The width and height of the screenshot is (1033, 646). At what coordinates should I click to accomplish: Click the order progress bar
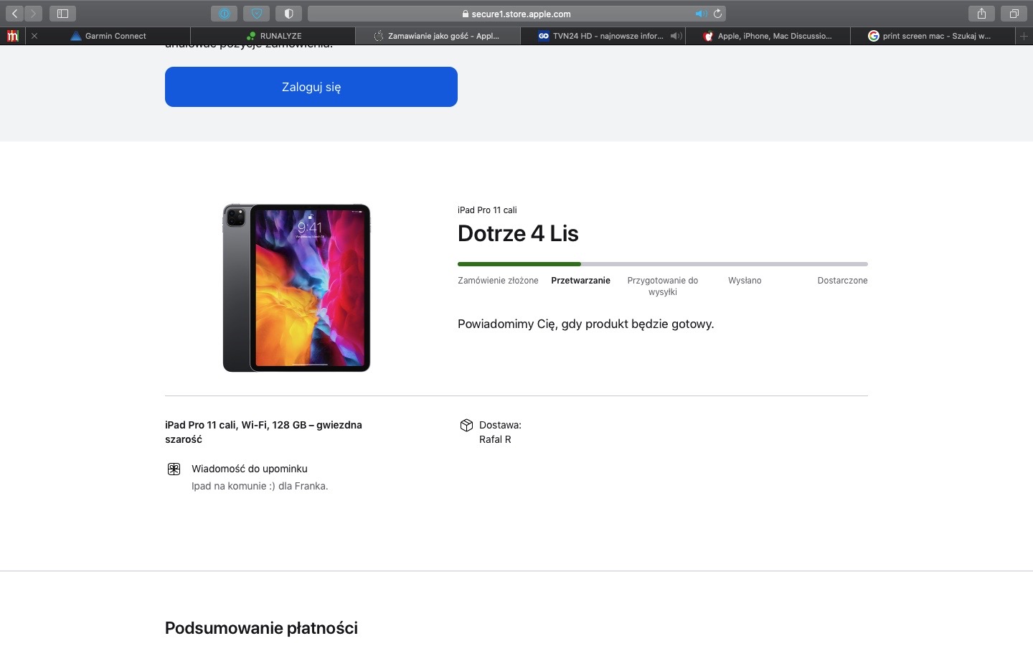(x=663, y=264)
